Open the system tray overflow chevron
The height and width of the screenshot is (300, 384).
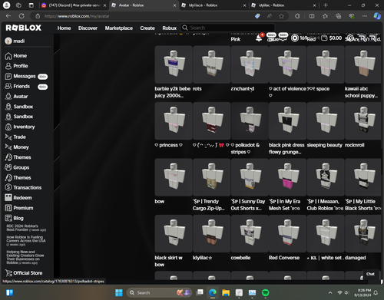tap(330, 292)
